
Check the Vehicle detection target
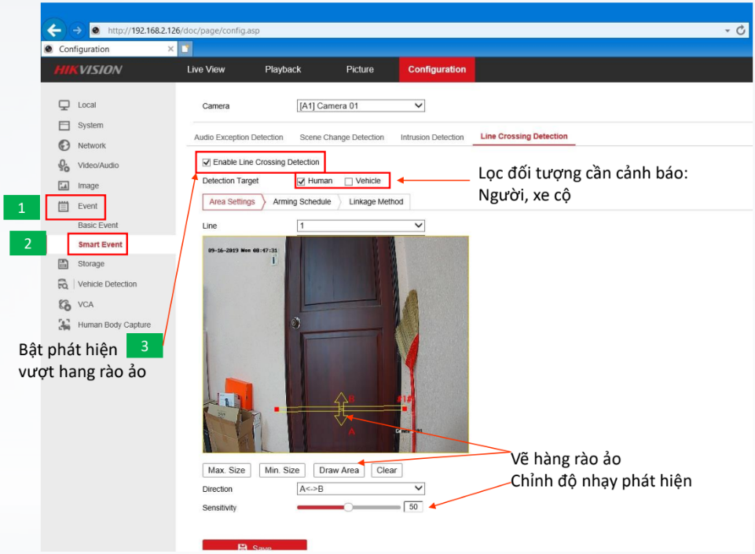(349, 181)
